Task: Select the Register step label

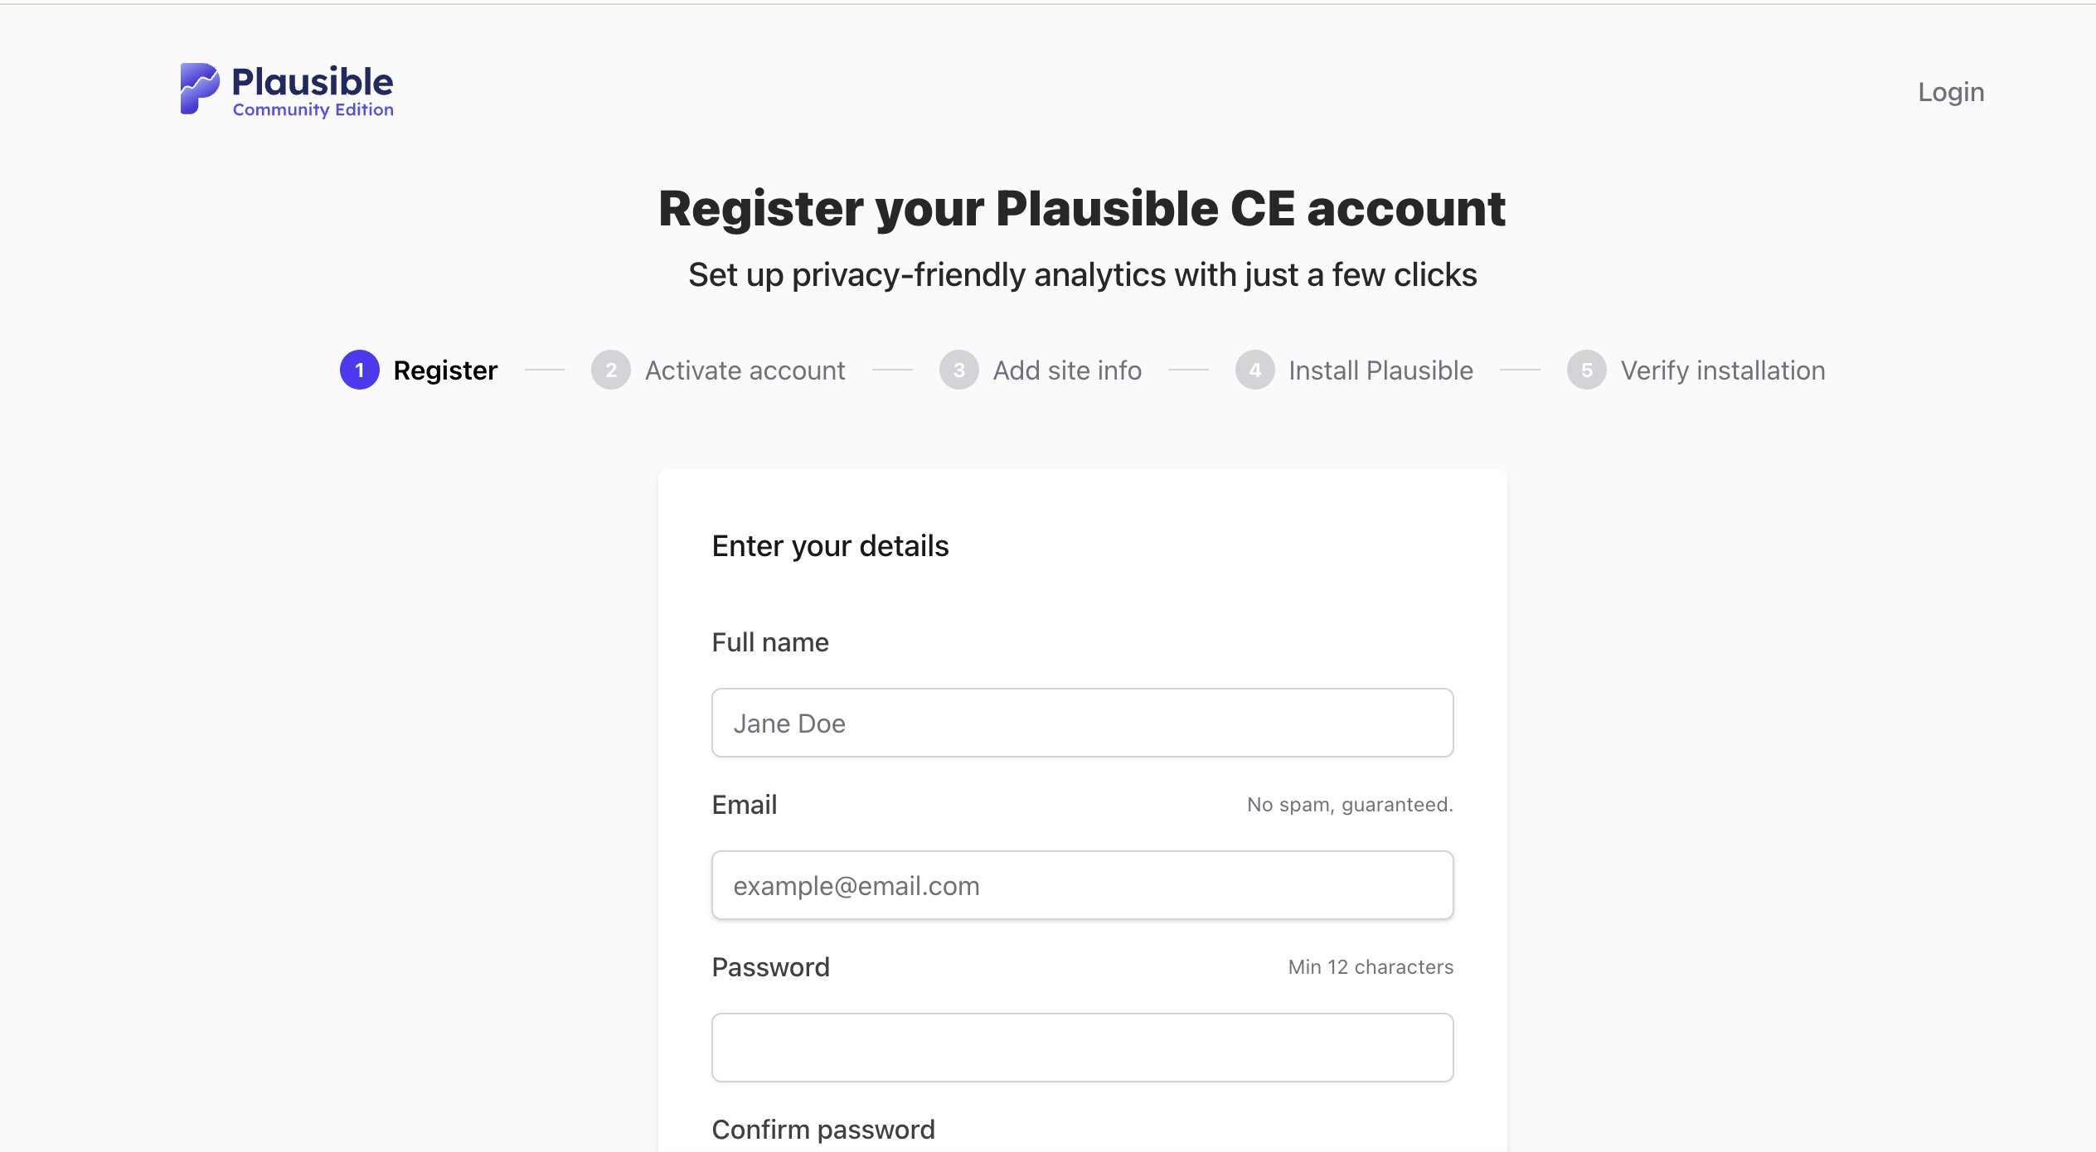Action: point(445,370)
